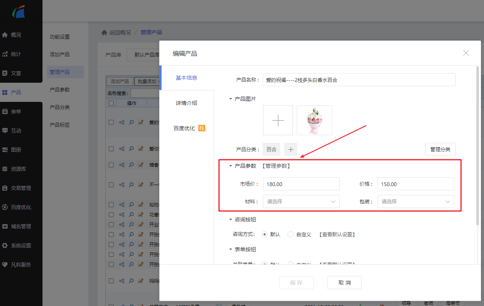The height and width of the screenshot is (306, 484).
Task: Click the share icon in the 灿烂 row
Action: pyautogui.click(x=122, y=205)
